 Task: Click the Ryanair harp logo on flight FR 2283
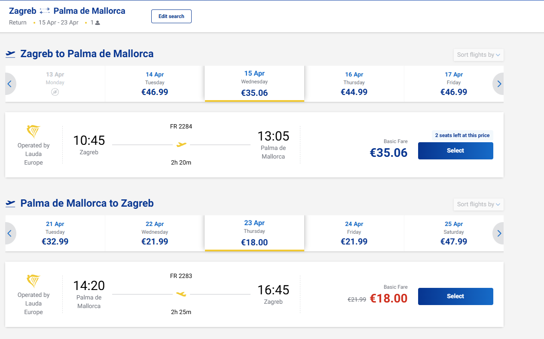tap(34, 281)
